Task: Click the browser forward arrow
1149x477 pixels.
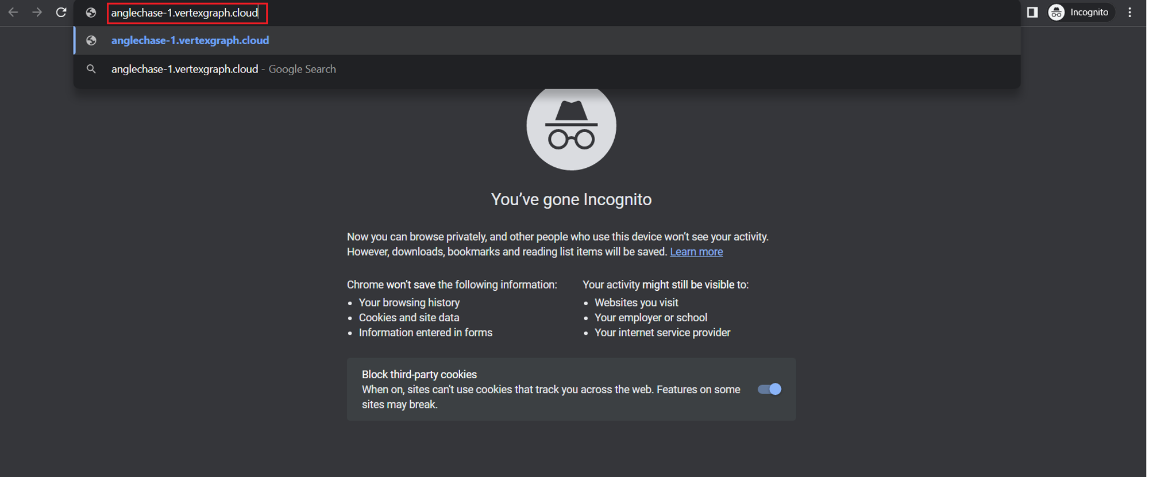Action: pyautogui.click(x=37, y=12)
